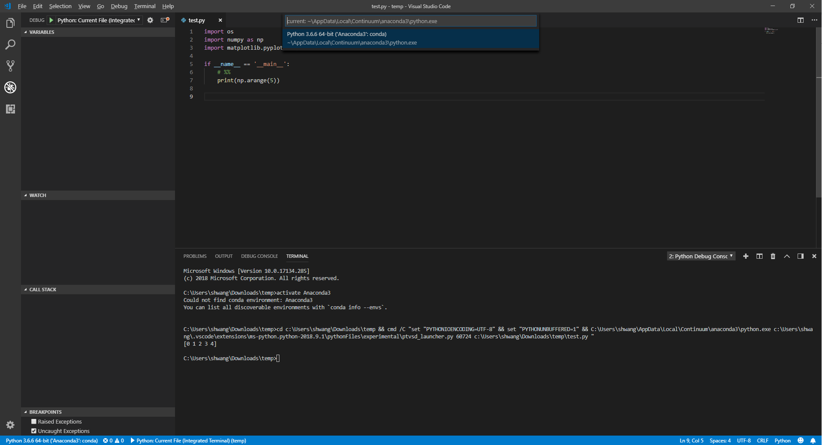Switch to the Output tab
Image resolution: width=822 pixels, height=445 pixels.
[224, 256]
